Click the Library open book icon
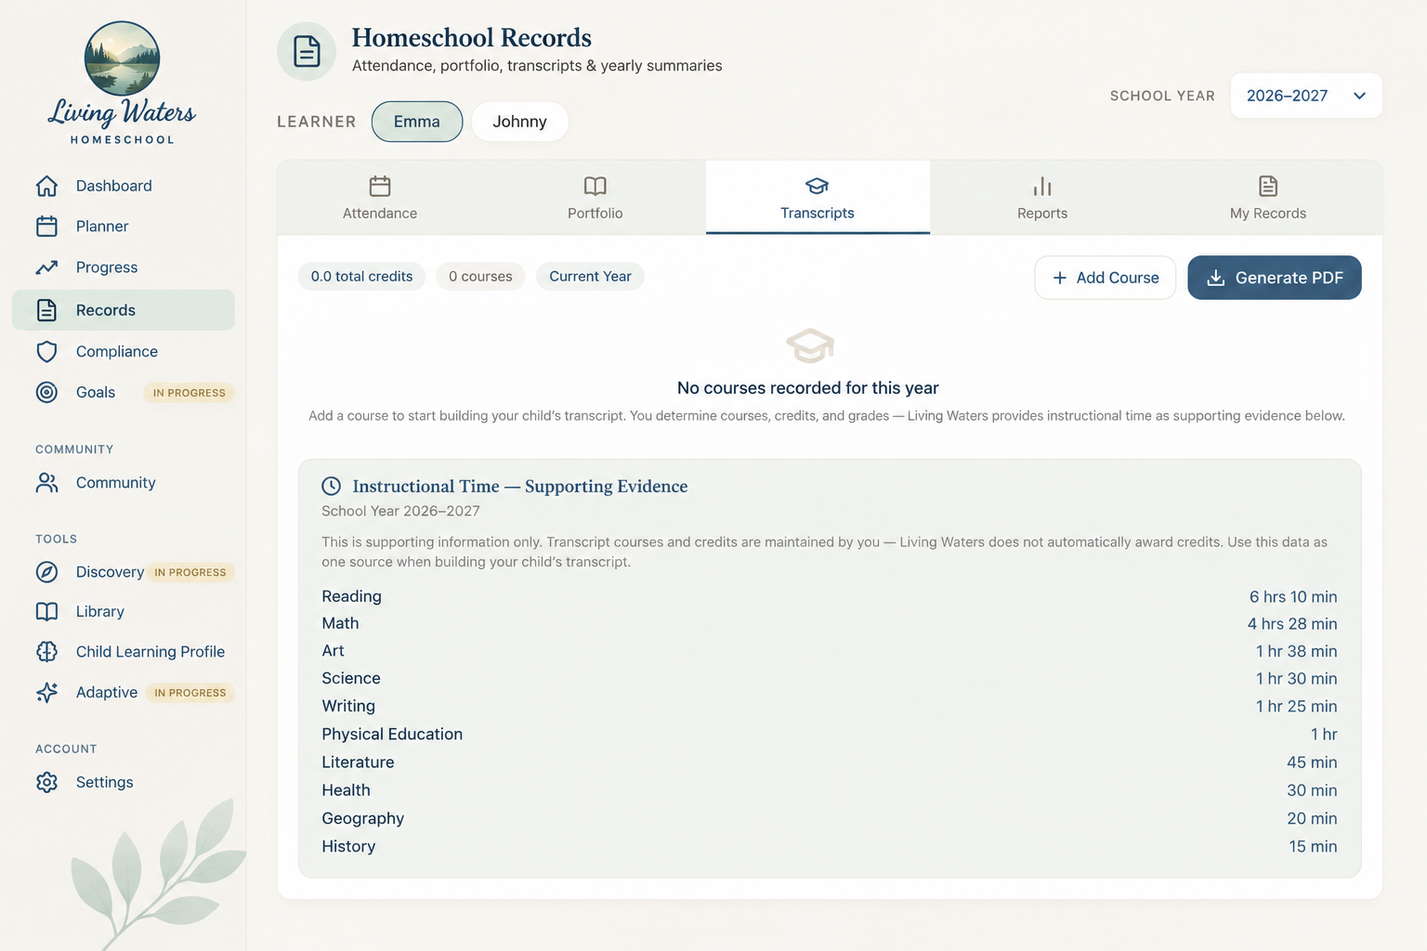 point(46,611)
